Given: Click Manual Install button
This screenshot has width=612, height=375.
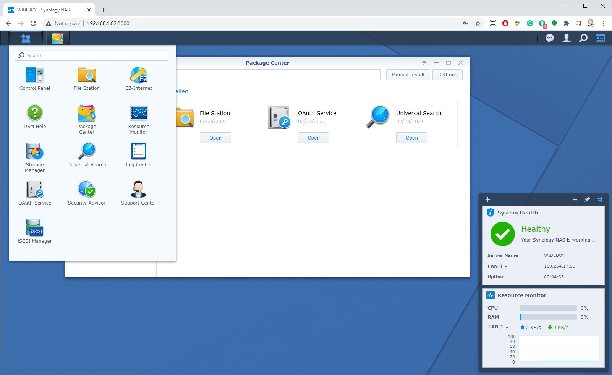Looking at the screenshot, I should coord(408,75).
